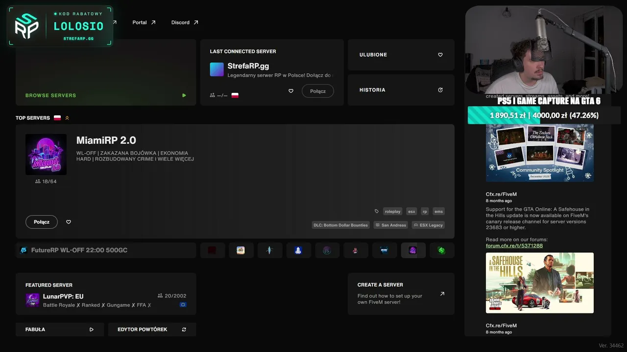The height and width of the screenshot is (352, 627).
Task: Favorite StrefaRP.gg with the heart icon
Action: (291, 91)
